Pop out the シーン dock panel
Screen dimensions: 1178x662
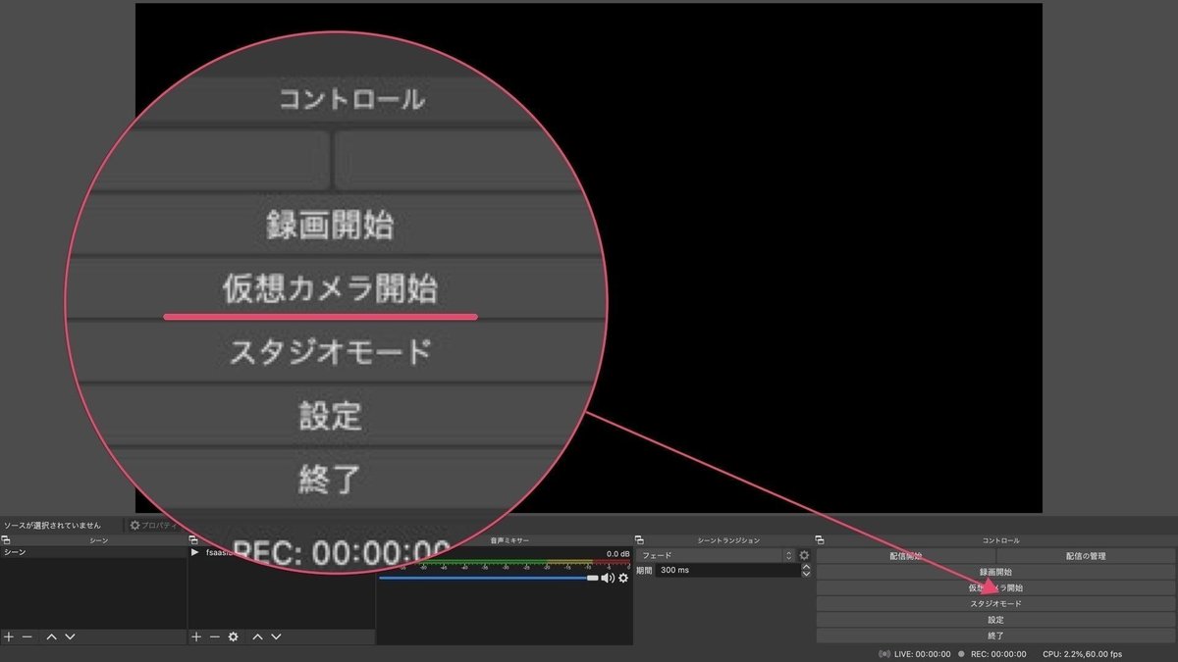[6, 540]
